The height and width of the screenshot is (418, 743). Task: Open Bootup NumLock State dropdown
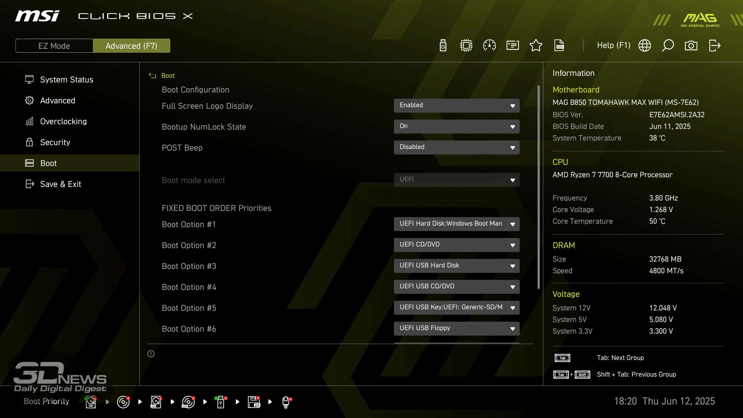457,127
